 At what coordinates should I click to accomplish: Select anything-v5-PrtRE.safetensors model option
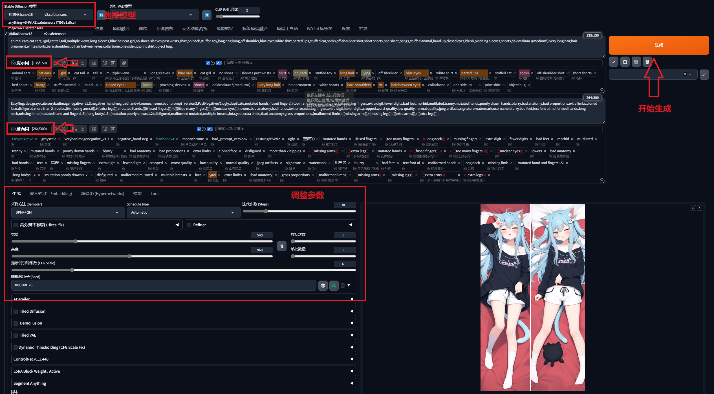[42, 23]
